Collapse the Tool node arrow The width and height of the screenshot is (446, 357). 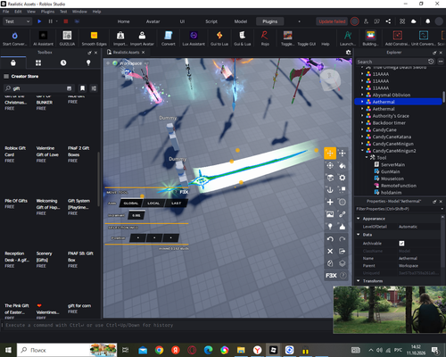pyautogui.click(x=367, y=157)
